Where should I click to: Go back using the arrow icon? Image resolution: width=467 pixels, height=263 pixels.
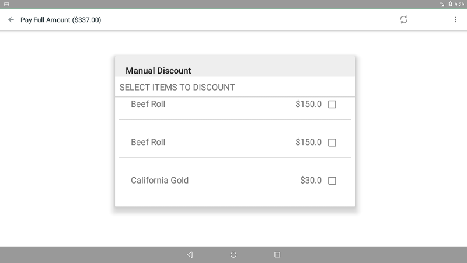tap(11, 20)
